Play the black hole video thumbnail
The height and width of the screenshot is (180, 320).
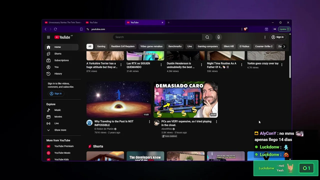click(118, 99)
